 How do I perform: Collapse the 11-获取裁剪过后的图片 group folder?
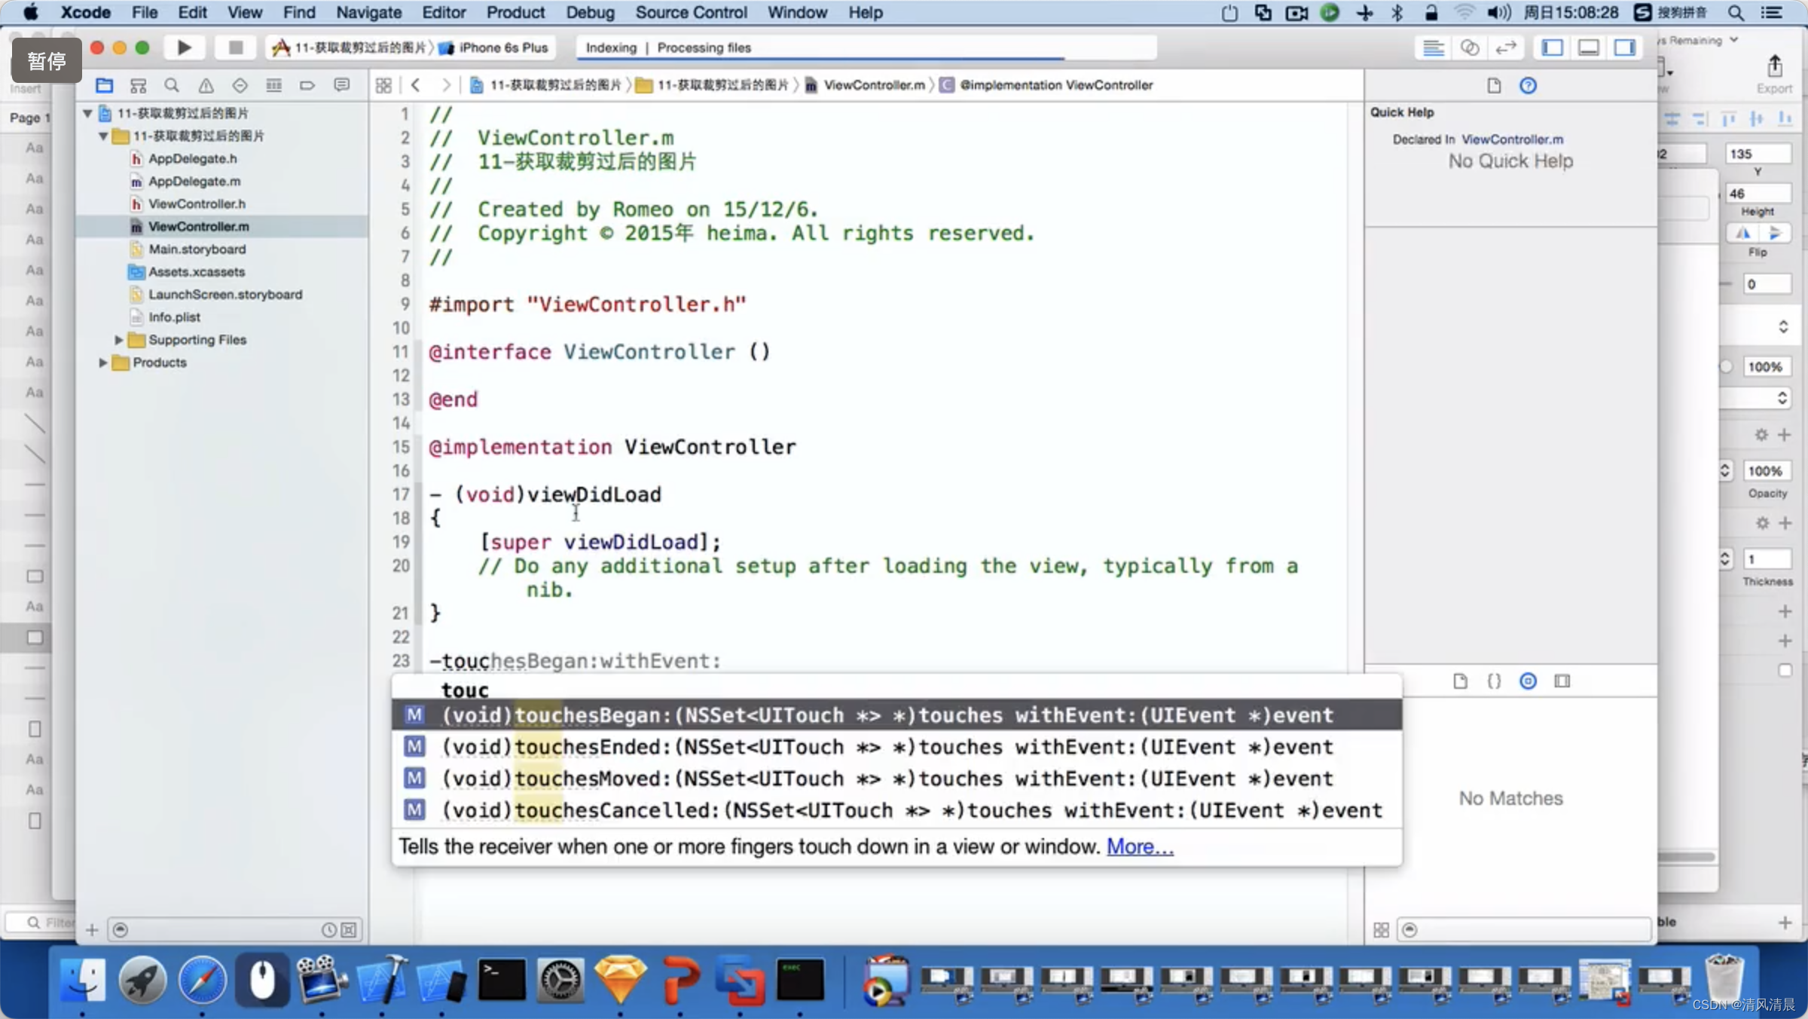(103, 136)
